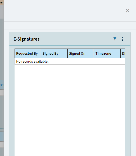This screenshot has width=136, height=156.
Task: Open the E-Signatures three-dot options menu
Action: click(122, 39)
